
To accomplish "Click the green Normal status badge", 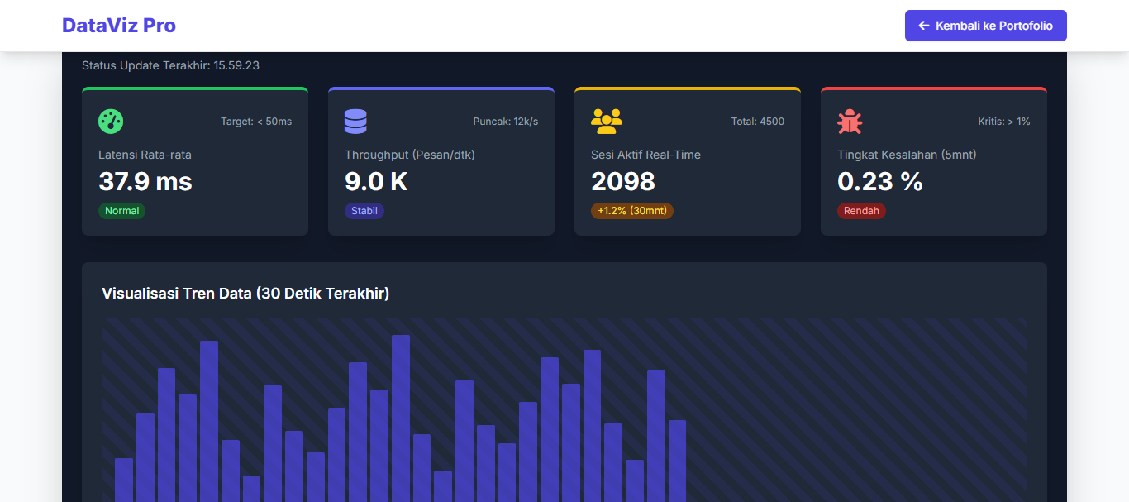I will tap(122, 211).
